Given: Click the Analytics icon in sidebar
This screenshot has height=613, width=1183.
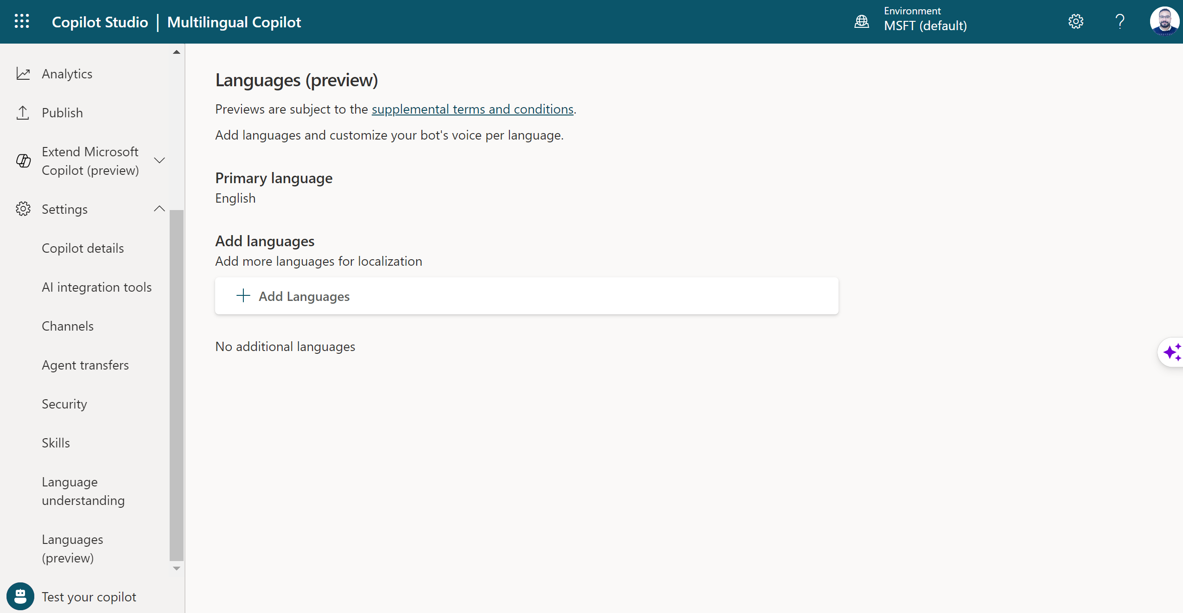Looking at the screenshot, I should click(x=23, y=73).
